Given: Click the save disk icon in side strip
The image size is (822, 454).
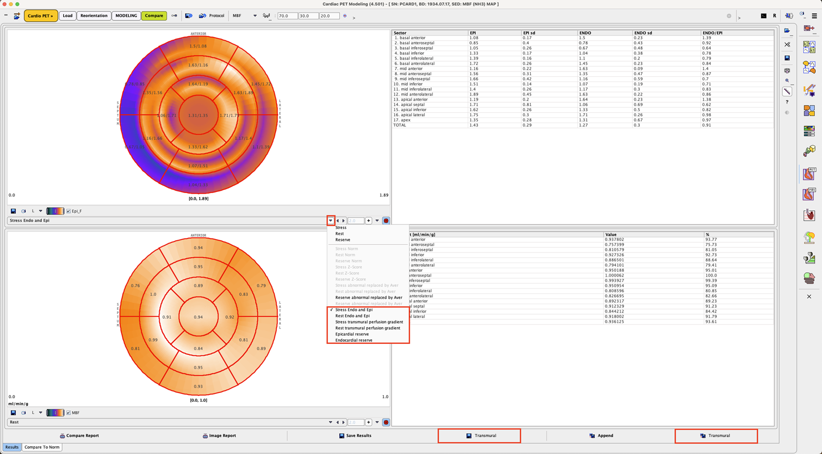Looking at the screenshot, I should tap(787, 58).
